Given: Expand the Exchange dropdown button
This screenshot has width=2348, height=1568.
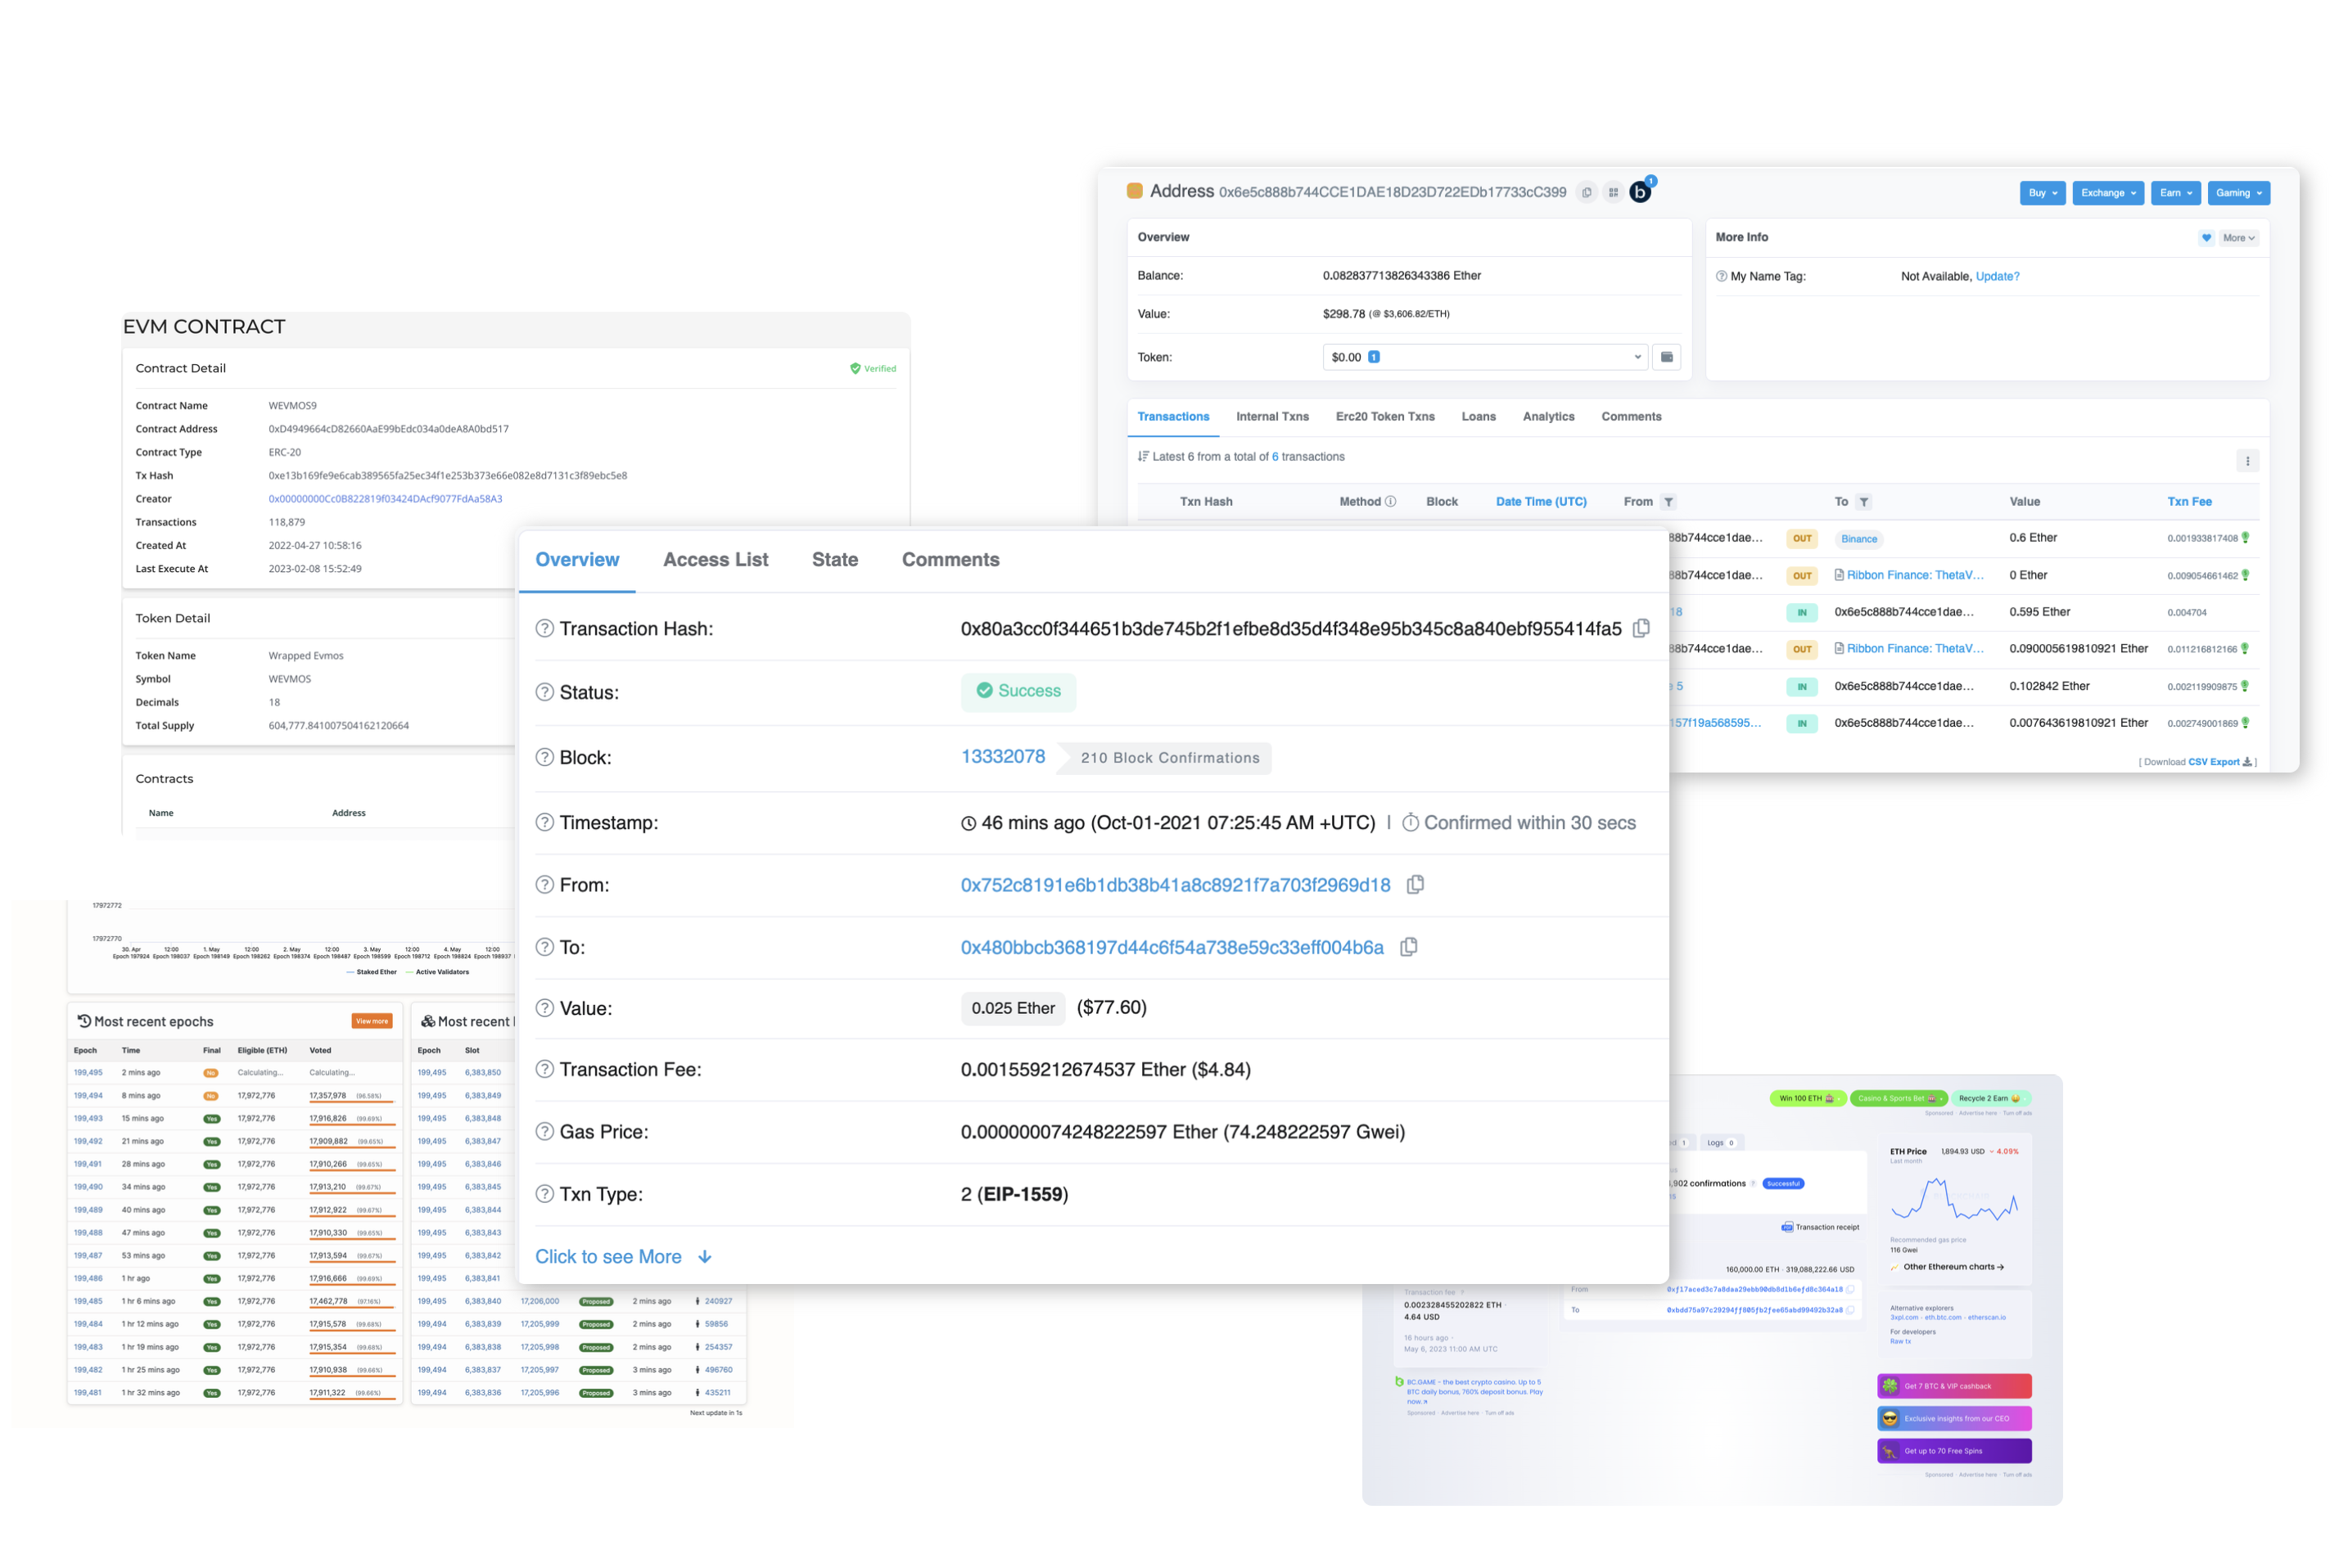Looking at the screenshot, I should point(2108,193).
